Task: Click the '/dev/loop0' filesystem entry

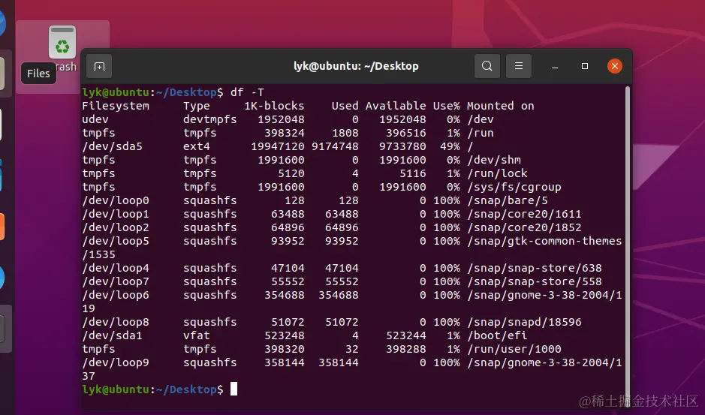Action: point(116,200)
